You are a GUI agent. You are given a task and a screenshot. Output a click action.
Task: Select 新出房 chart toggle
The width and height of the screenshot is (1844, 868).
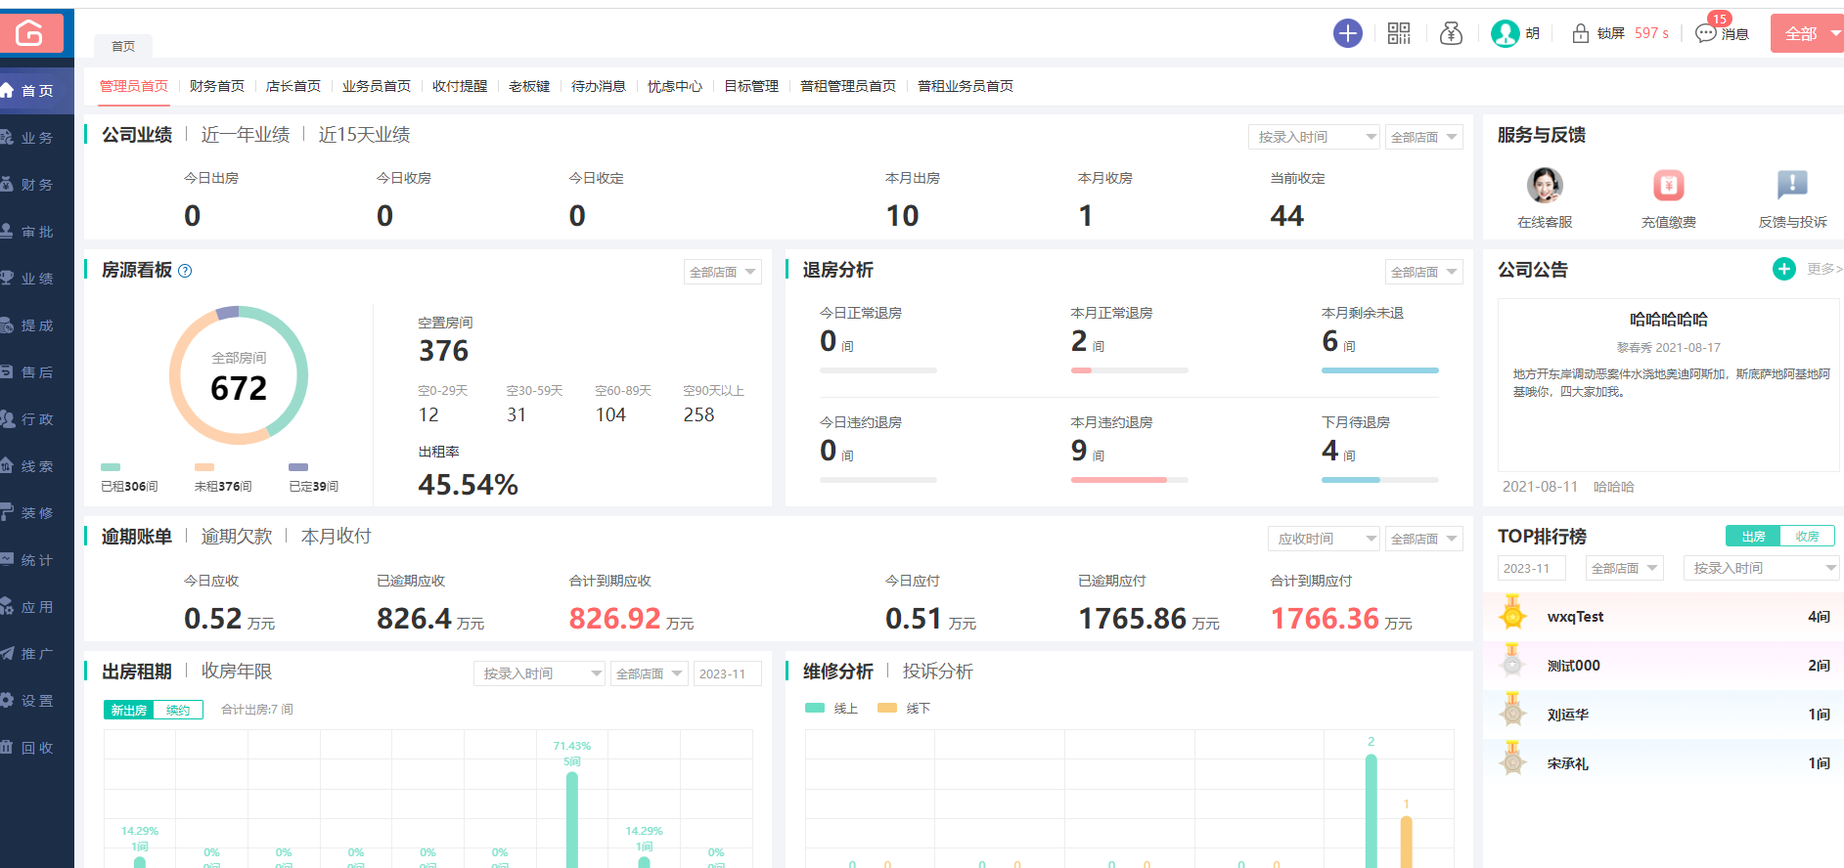tap(129, 711)
